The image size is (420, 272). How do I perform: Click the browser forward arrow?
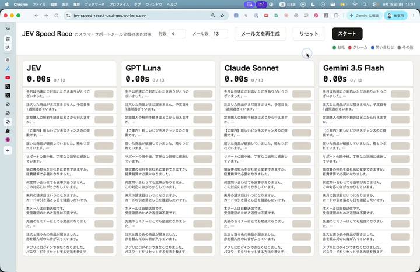tap(46, 16)
